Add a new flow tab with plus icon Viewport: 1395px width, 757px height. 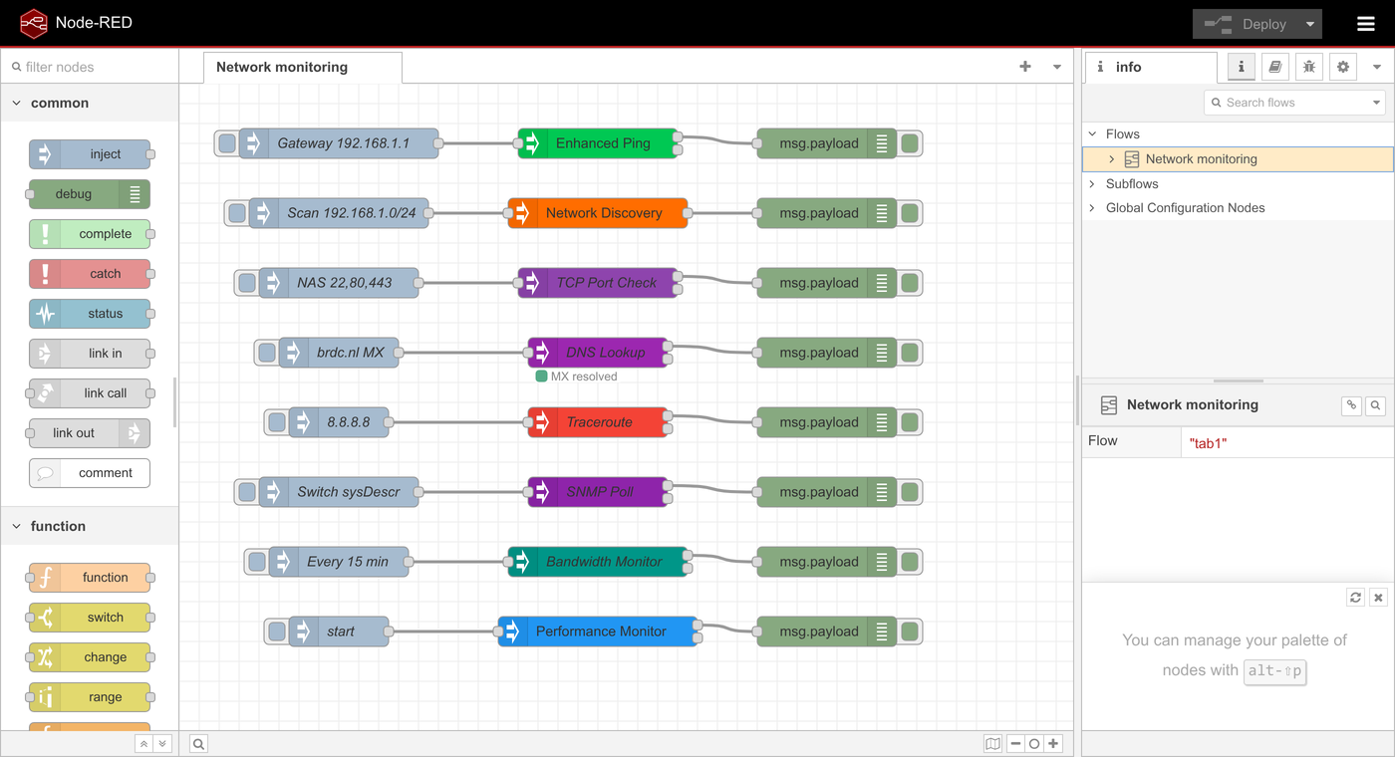pyautogui.click(x=1025, y=67)
